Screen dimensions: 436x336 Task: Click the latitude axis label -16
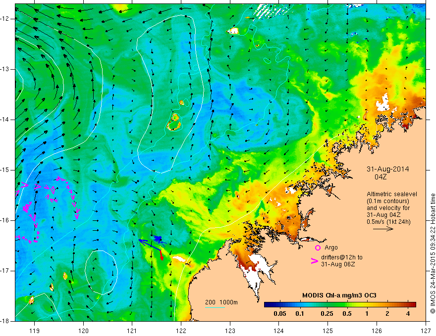click(5, 220)
